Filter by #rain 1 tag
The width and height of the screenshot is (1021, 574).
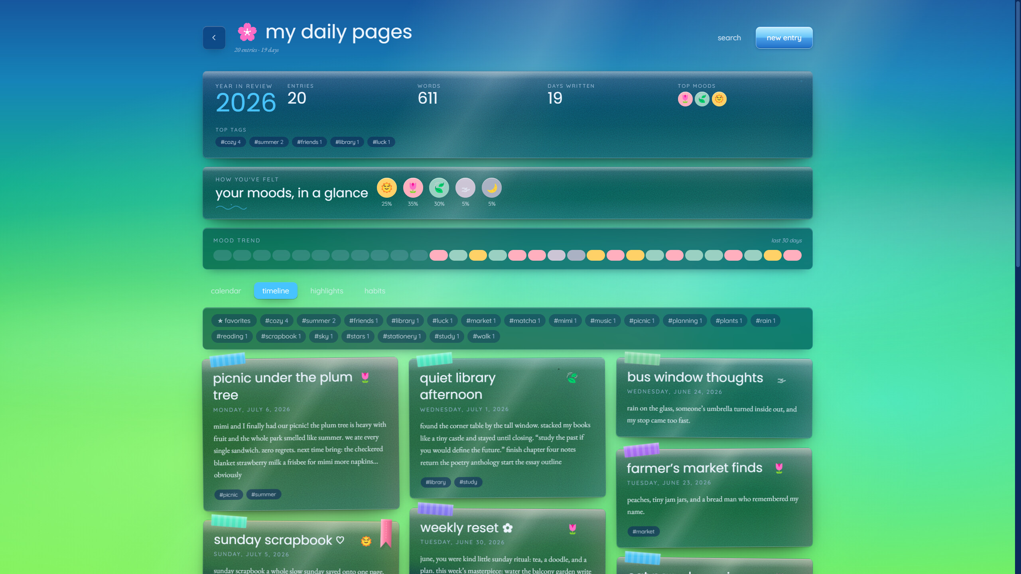(765, 320)
